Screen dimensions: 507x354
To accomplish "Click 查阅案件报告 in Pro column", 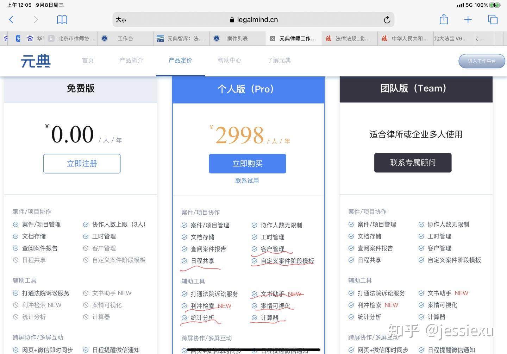I will [x=208, y=249].
